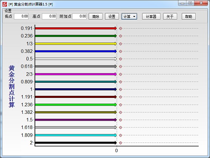Open the 计算器 calculator
Image resolution: width=210 pixels, height=158 pixels.
[151, 16]
